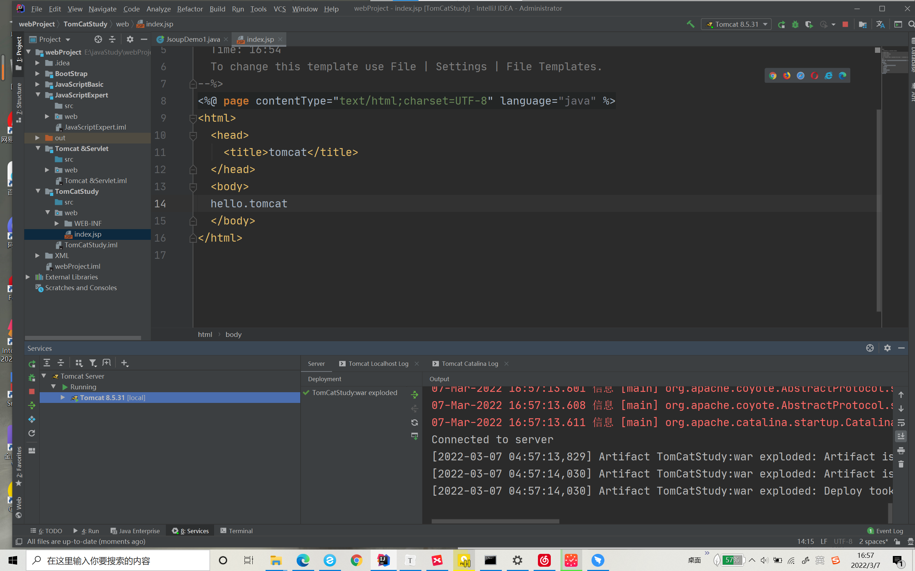This screenshot has width=915, height=571.
Task: Toggle the Favorites tool window stripe
Action: [19, 466]
